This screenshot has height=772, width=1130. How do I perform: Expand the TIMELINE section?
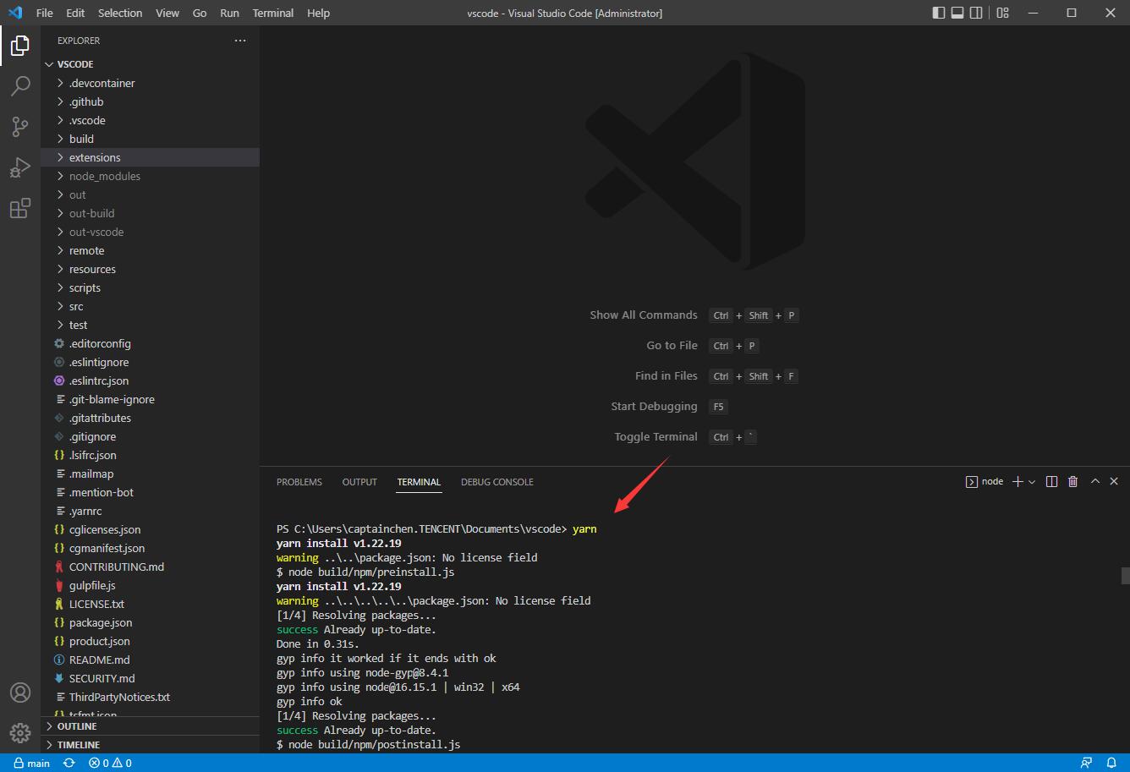point(150,745)
